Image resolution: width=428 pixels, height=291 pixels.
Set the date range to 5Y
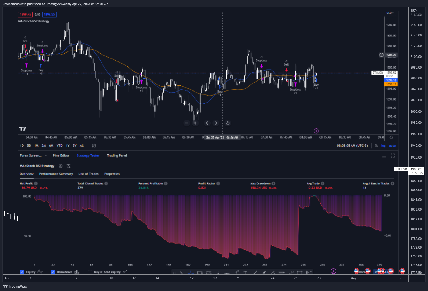[x=75, y=146]
